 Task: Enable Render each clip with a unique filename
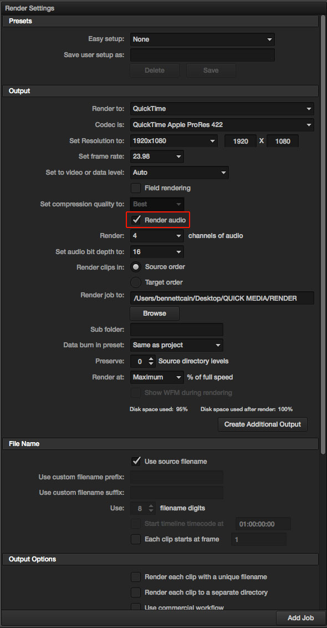[x=136, y=577]
